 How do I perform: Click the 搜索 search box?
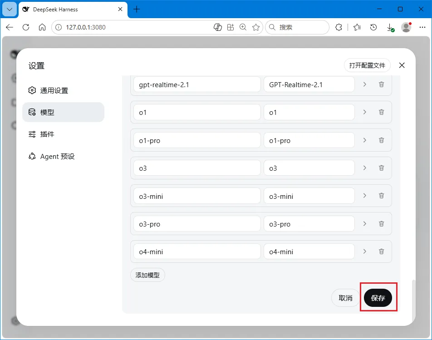pos(297,27)
